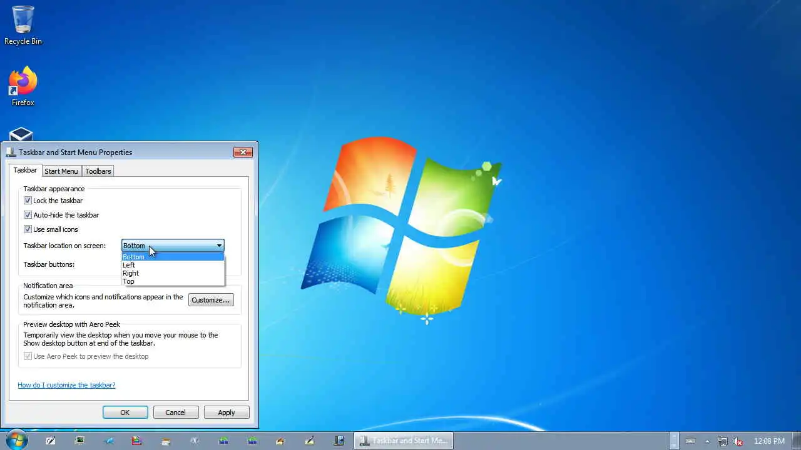The width and height of the screenshot is (801, 450).
Task: Open the Toolbars tab
Action: [x=98, y=171]
